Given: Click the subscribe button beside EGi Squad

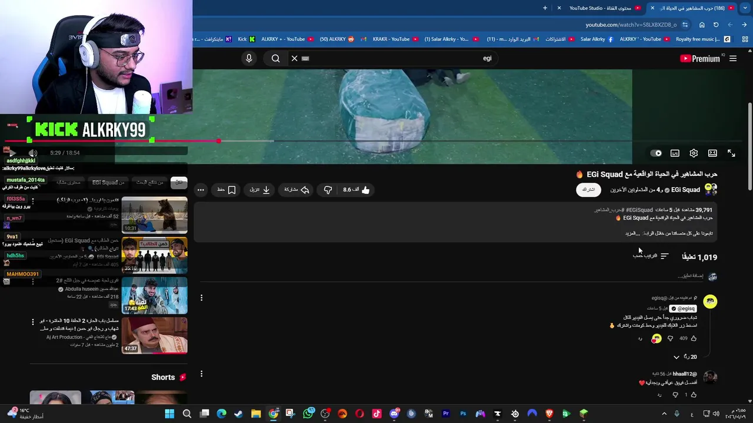Looking at the screenshot, I should pyautogui.click(x=588, y=190).
